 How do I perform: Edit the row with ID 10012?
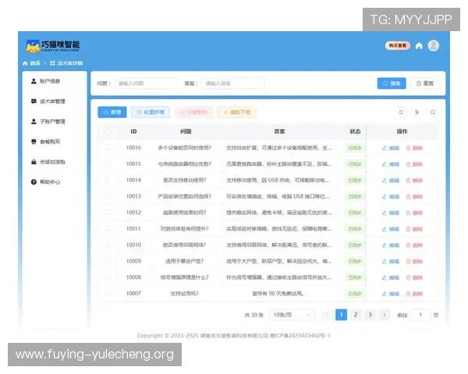[391, 213]
